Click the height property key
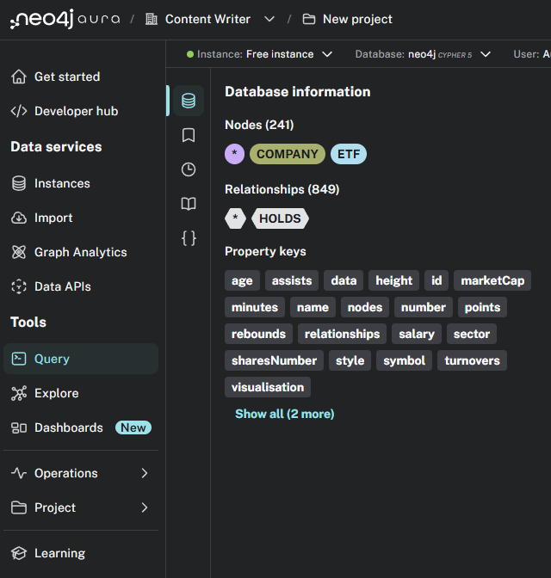 (x=393, y=280)
